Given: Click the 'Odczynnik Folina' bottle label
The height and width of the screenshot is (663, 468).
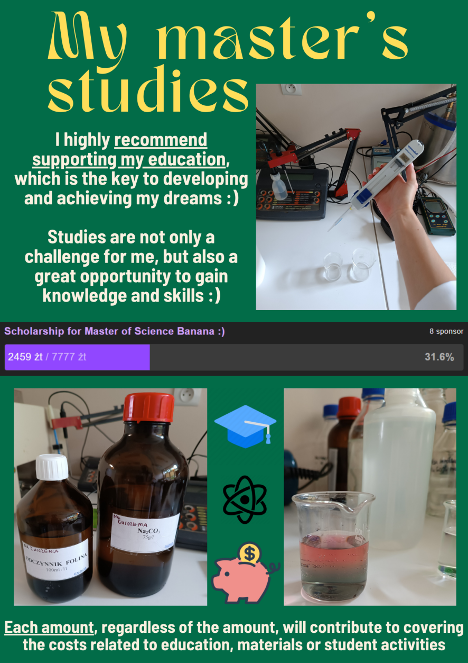Looking at the screenshot, I should coord(56,560).
